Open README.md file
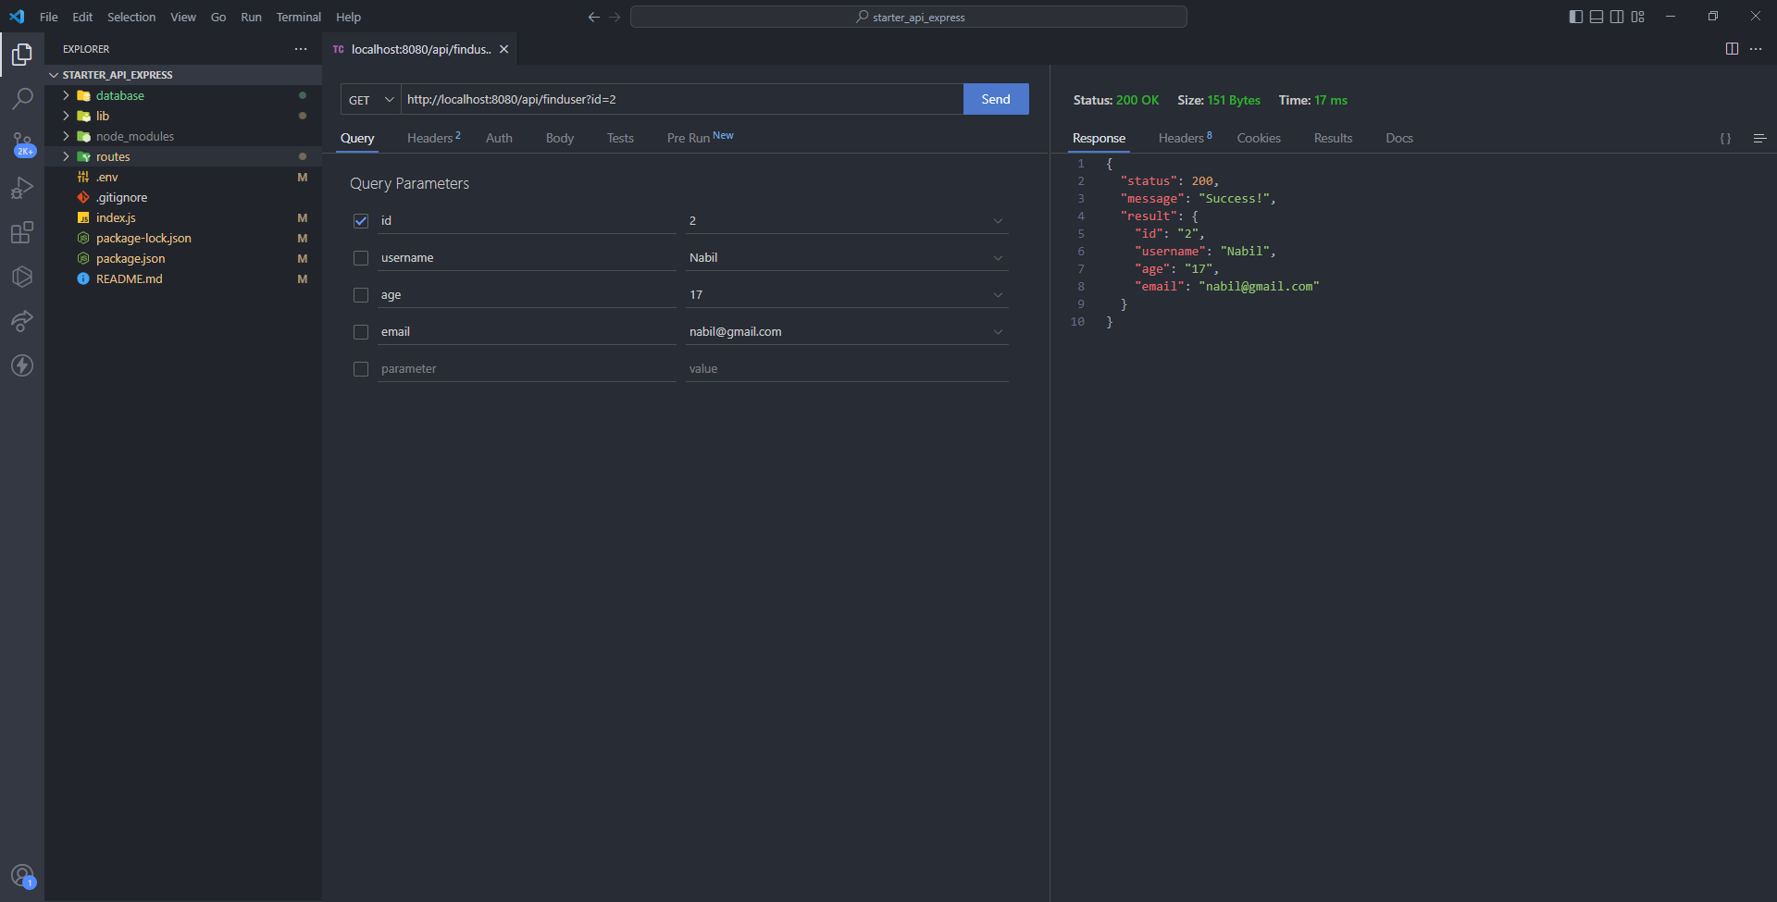This screenshot has width=1777, height=902. click(x=183, y=278)
